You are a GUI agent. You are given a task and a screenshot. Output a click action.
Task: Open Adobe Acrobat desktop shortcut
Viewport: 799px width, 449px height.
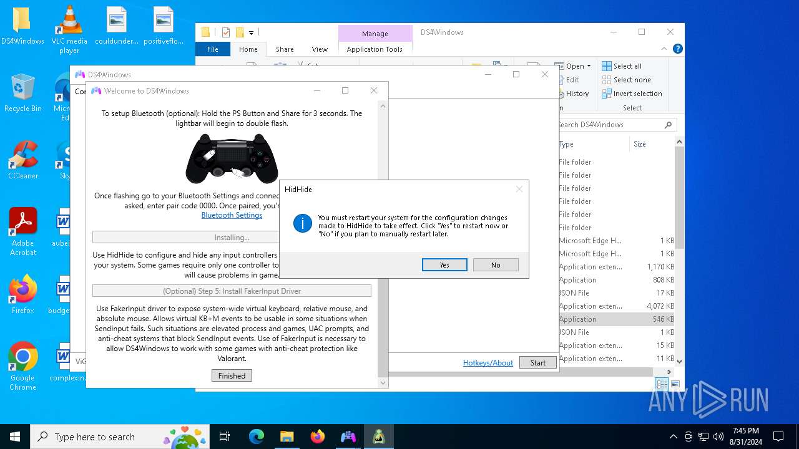pyautogui.click(x=22, y=232)
